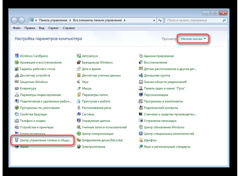This screenshot has height=176, width=238.
Task: Click Приступая к работе link
Action: [96, 101]
